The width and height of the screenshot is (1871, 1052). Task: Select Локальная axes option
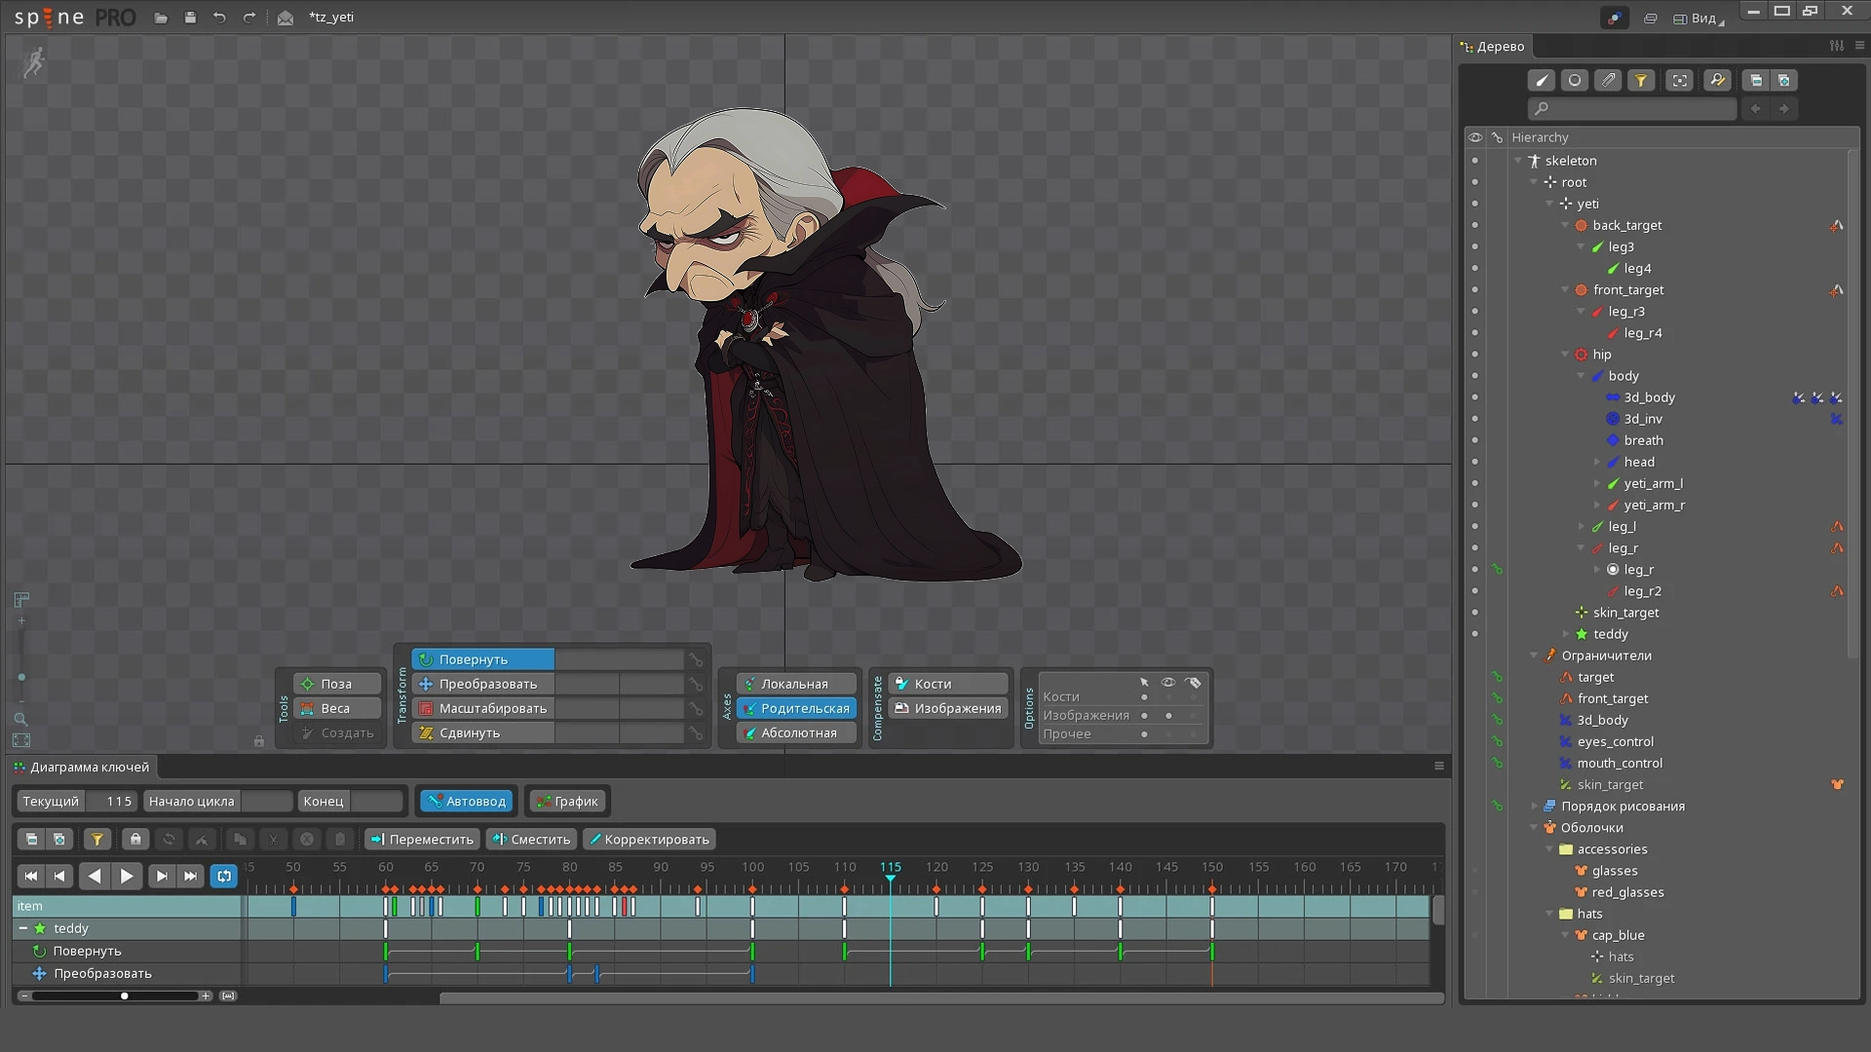pyautogui.click(x=796, y=684)
